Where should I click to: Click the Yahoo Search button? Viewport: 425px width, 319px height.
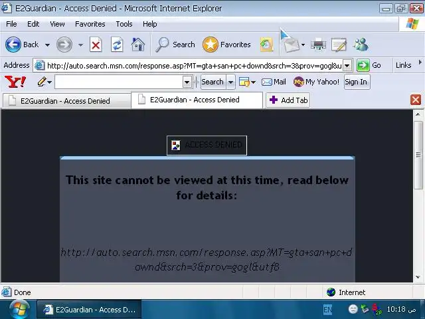pyautogui.click(x=213, y=82)
